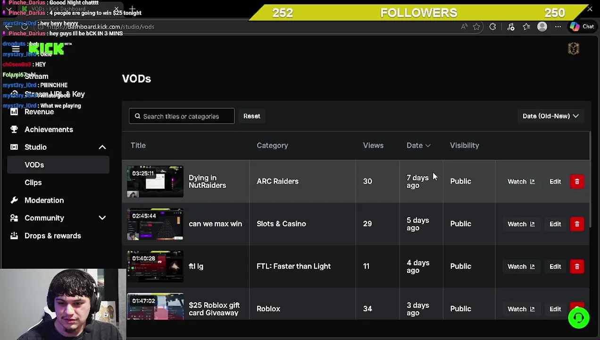Add this page to favorites star

point(476,27)
